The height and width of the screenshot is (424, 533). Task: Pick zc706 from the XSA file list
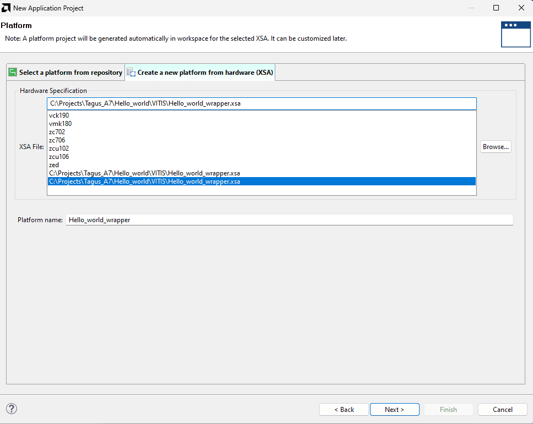(x=57, y=140)
